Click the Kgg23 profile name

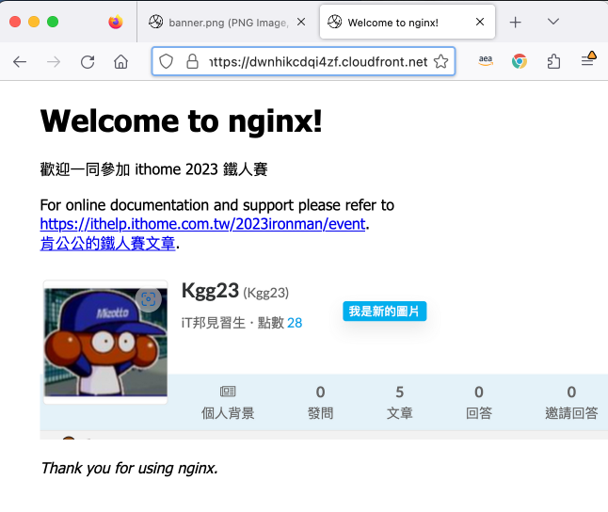click(x=210, y=291)
